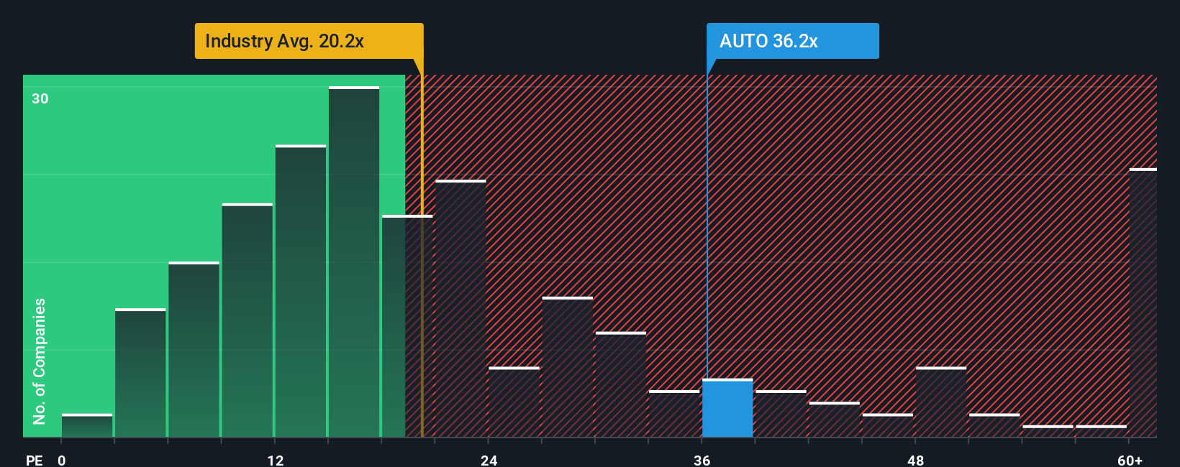Select the x-axis label 12
1180x467 pixels.
pos(276,460)
